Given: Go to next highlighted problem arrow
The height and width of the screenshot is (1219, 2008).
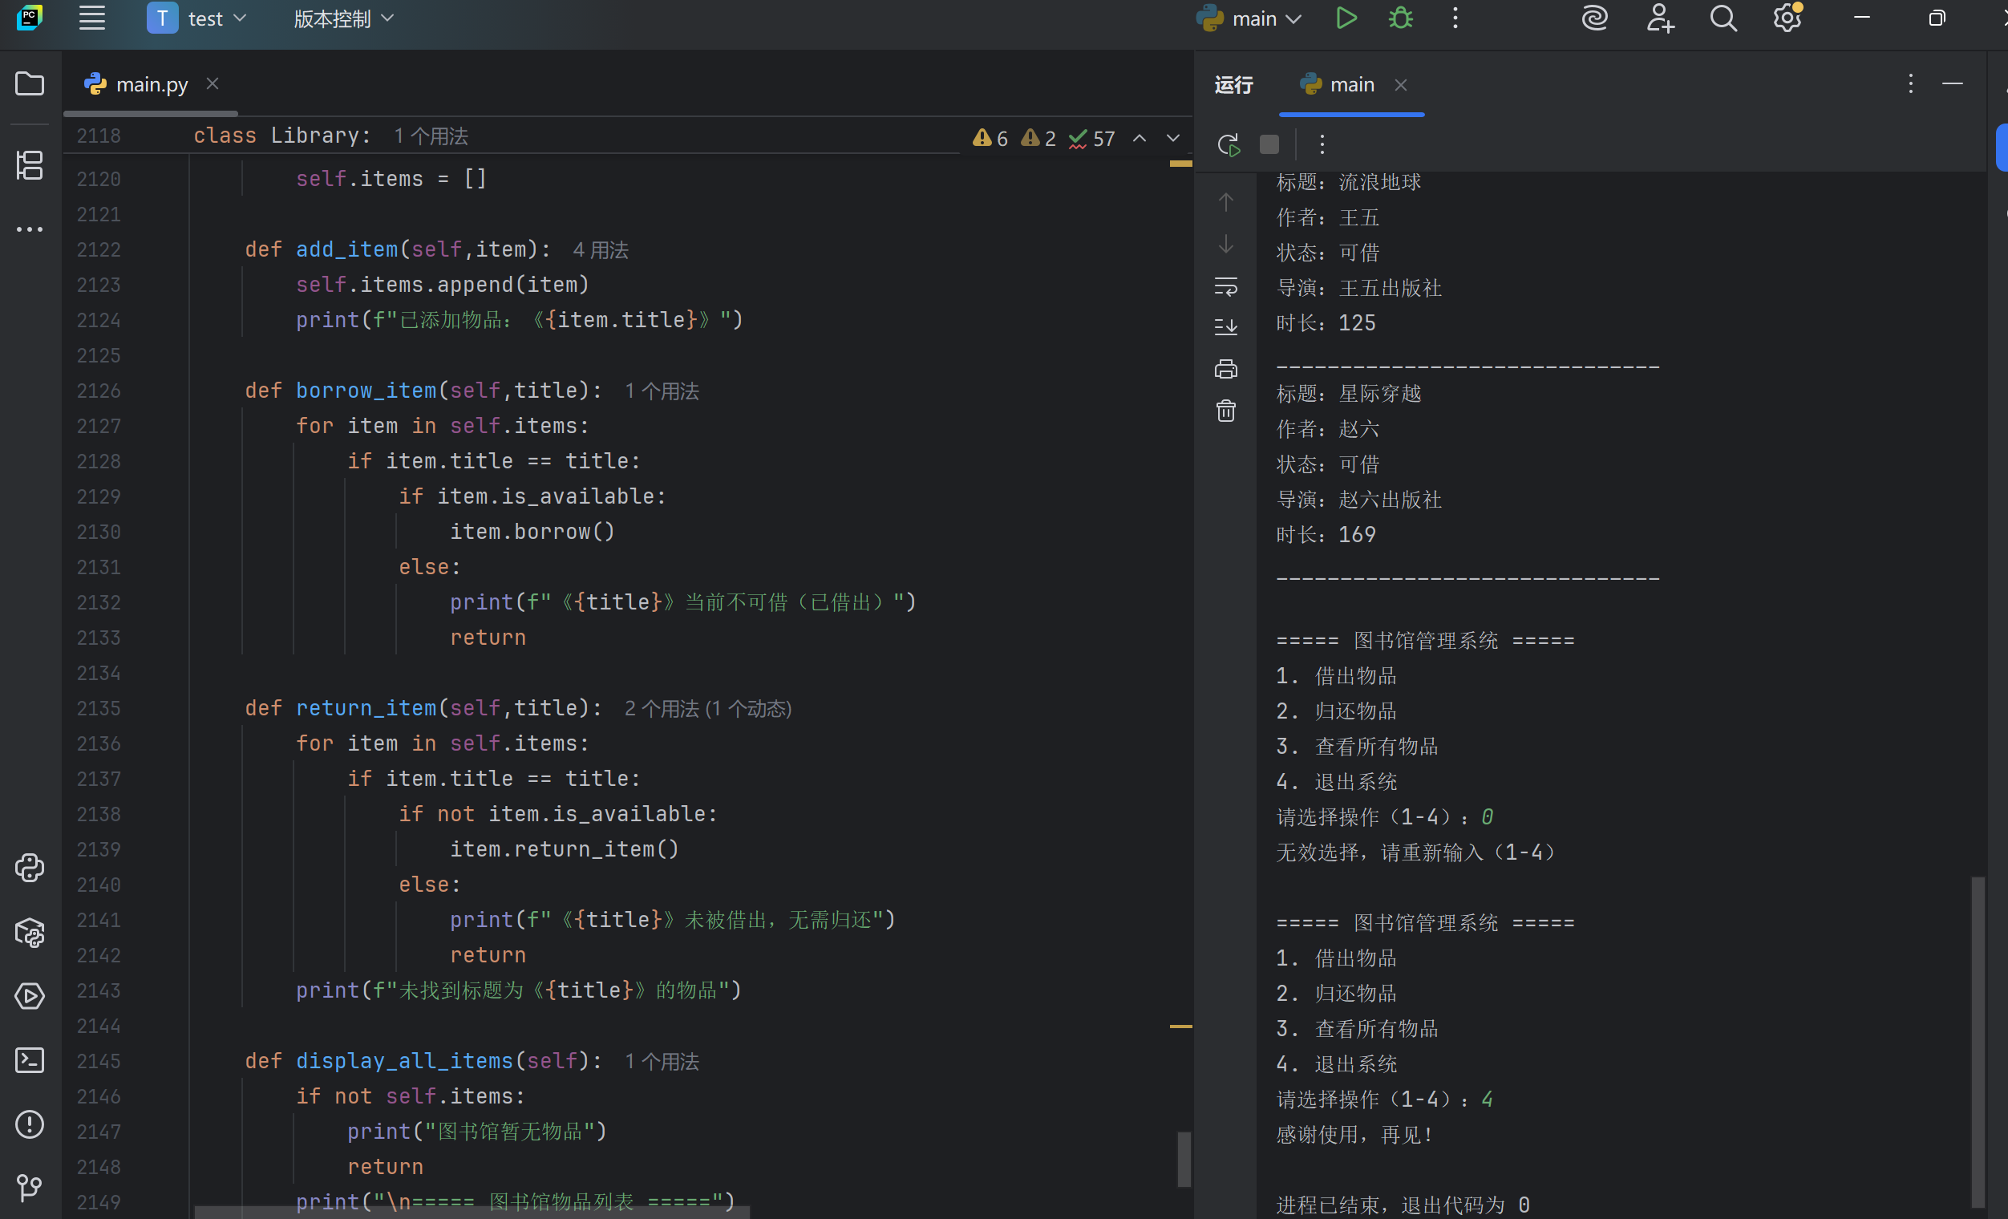Looking at the screenshot, I should pyautogui.click(x=1172, y=139).
